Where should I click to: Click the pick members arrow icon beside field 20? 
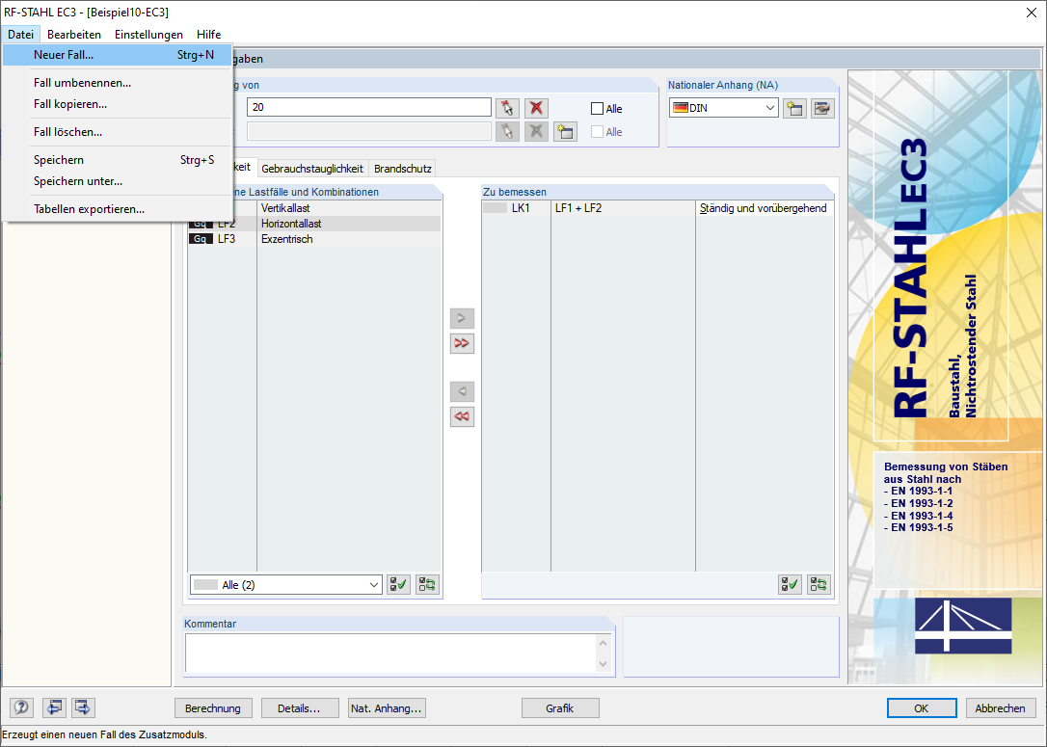507,108
